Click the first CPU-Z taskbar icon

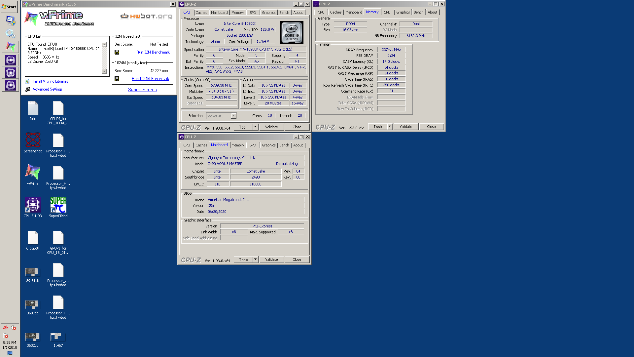pyautogui.click(x=10, y=60)
